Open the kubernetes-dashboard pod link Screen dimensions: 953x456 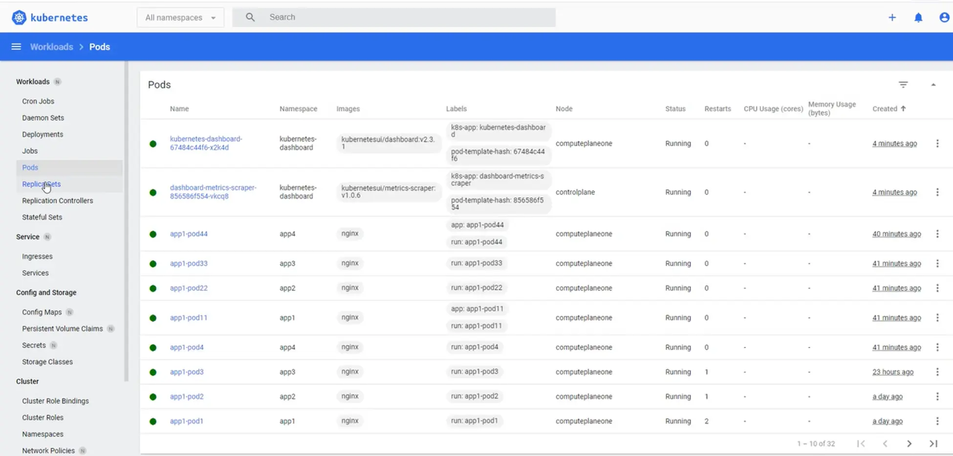click(206, 143)
